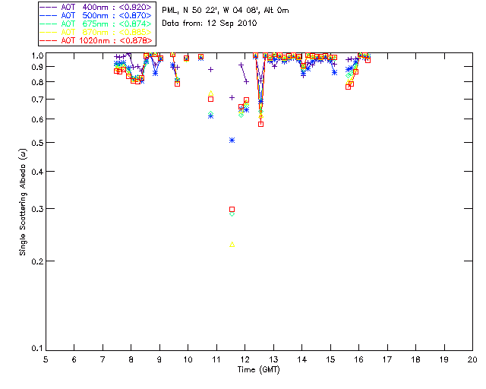This screenshot has height=389, width=486.
Task: Click the y-axis tick label 0.5
Action: coord(36,143)
